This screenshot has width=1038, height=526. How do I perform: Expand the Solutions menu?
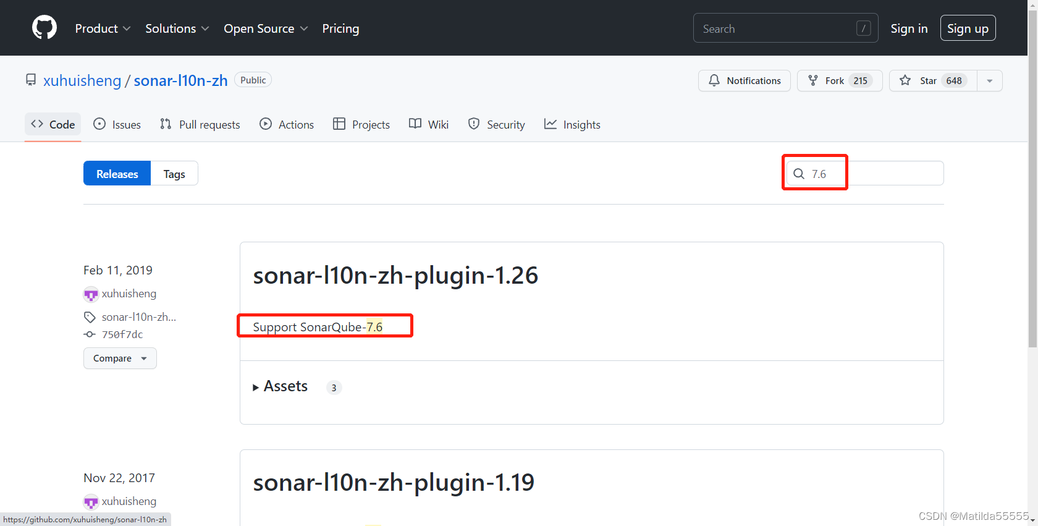click(177, 28)
